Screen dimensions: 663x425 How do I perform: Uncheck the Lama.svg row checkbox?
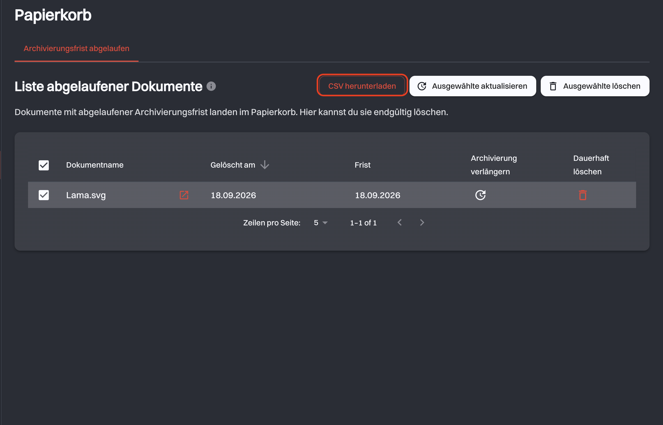click(44, 195)
